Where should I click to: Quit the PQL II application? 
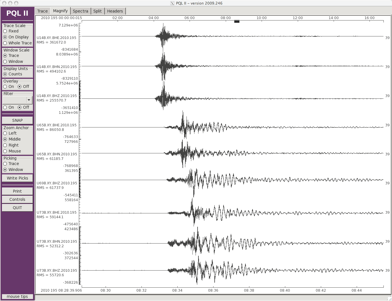click(x=17, y=208)
